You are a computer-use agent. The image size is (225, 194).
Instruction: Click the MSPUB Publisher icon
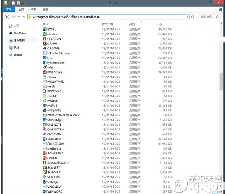(x=45, y=105)
